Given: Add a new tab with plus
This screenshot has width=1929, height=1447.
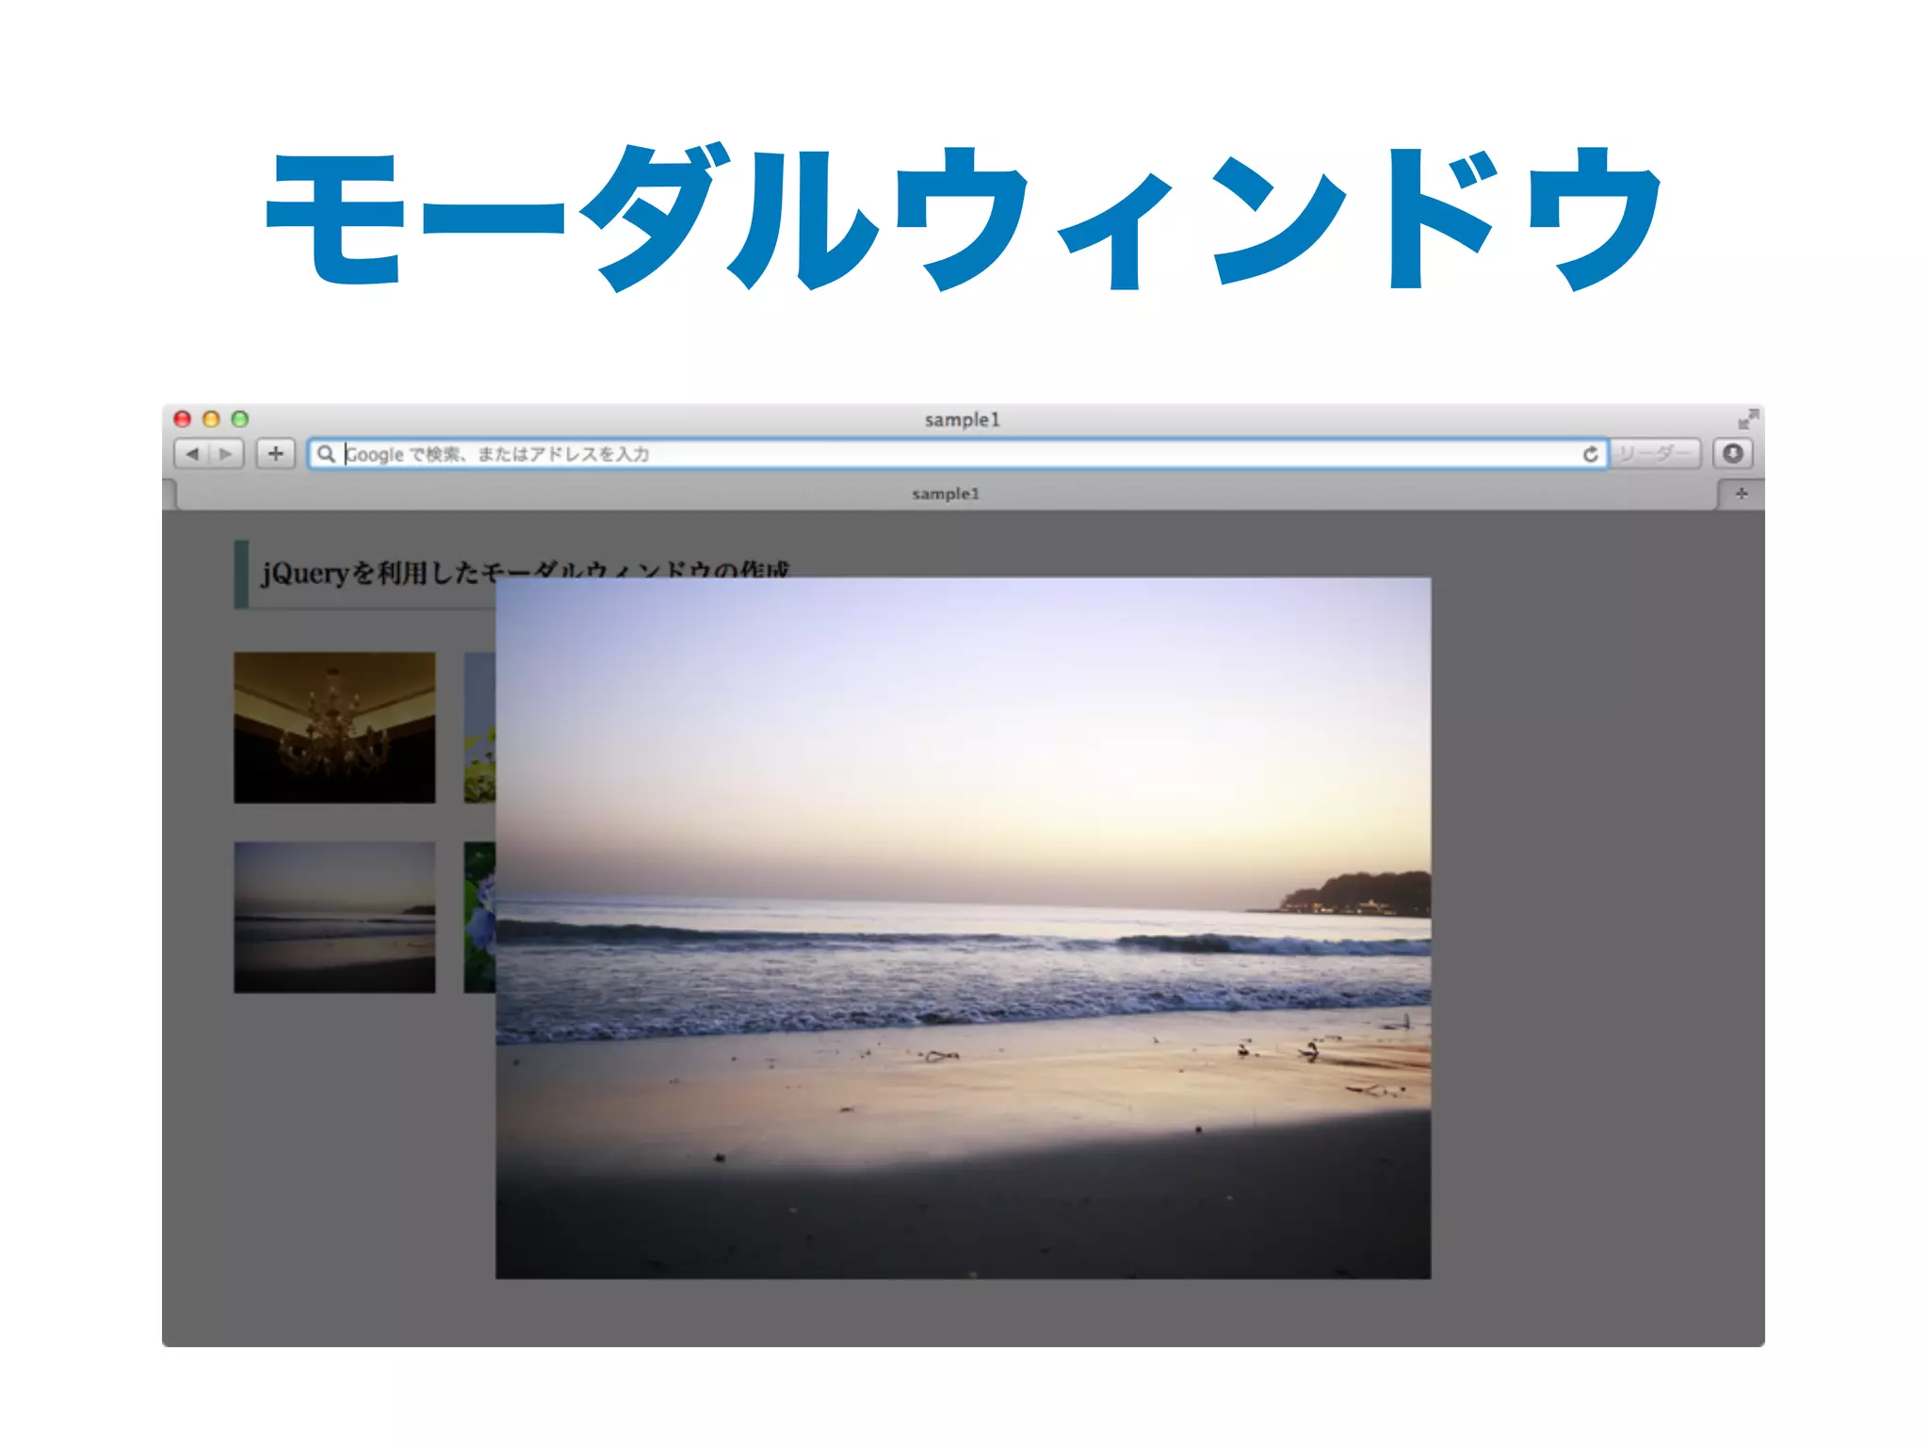Looking at the screenshot, I should 1741,494.
